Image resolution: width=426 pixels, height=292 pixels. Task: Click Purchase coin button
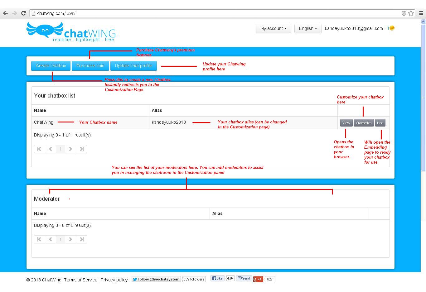click(90, 66)
